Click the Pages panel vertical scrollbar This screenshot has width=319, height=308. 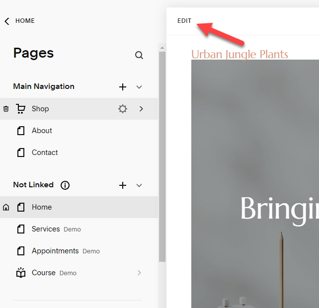point(162,149)
